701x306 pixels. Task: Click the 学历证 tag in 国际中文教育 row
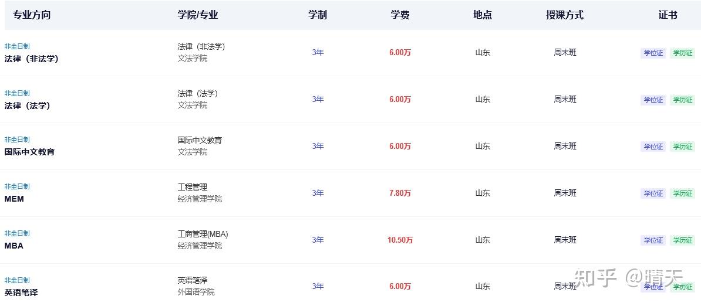682,147
